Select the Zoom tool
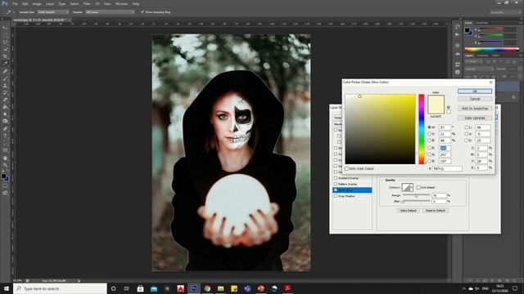Screen dimensions: 524x294 point(5,165)
